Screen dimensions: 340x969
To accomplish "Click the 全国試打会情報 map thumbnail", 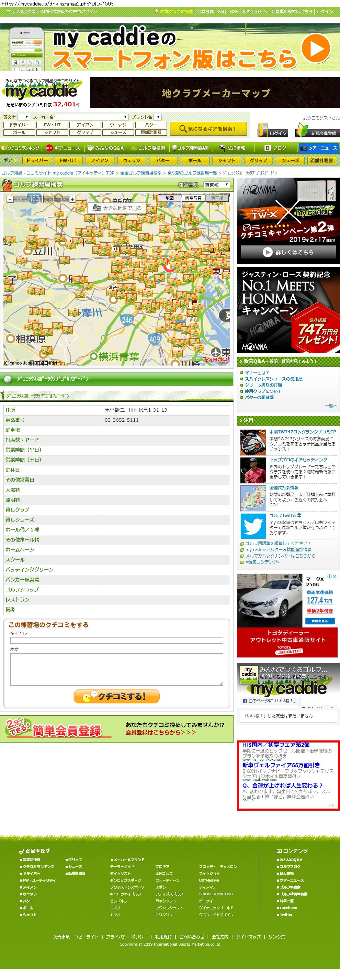I will [x=253, y=498].
